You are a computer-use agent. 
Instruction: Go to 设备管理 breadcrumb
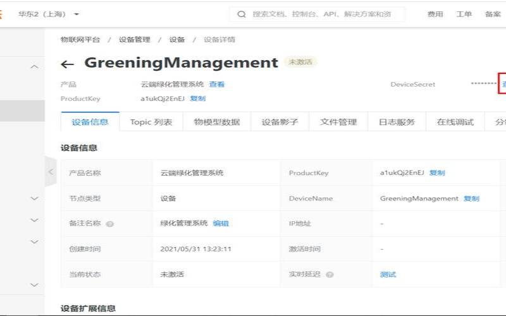coord(134,40)
